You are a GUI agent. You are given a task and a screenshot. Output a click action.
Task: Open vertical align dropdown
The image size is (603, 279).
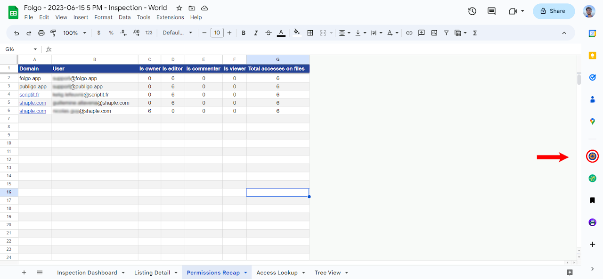[x=360, y=33]
